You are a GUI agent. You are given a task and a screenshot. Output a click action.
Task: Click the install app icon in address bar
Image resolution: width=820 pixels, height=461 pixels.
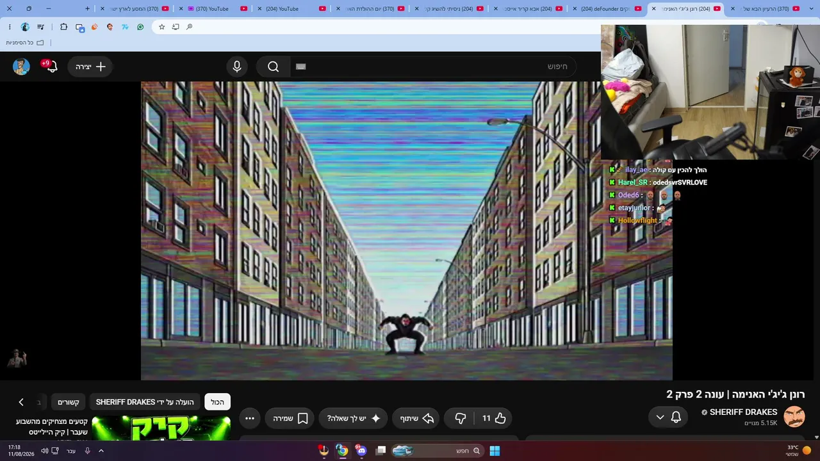coord(176,27)
